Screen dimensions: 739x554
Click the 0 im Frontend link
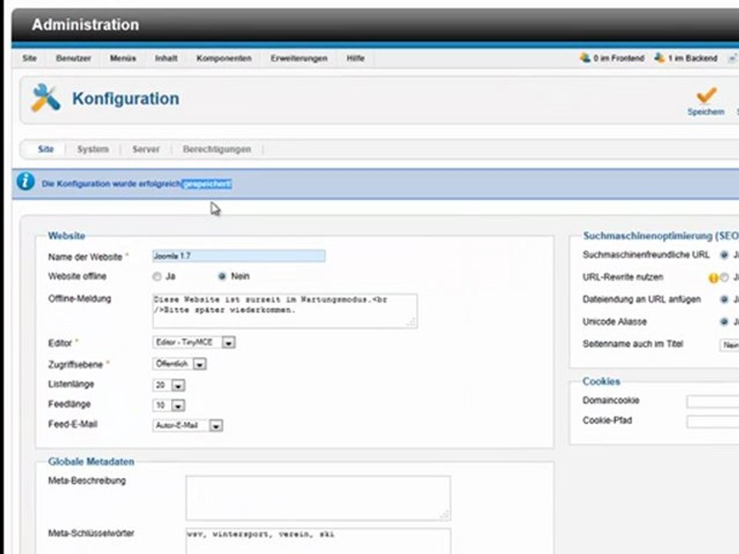click(x=618, y=58)
